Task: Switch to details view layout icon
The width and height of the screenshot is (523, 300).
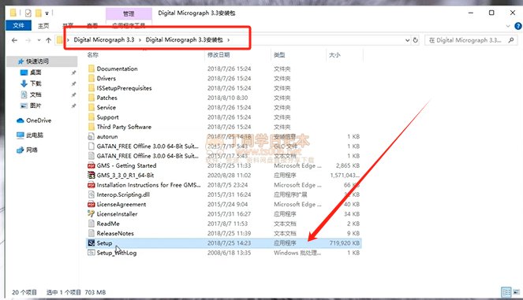Action: [506, 292]
